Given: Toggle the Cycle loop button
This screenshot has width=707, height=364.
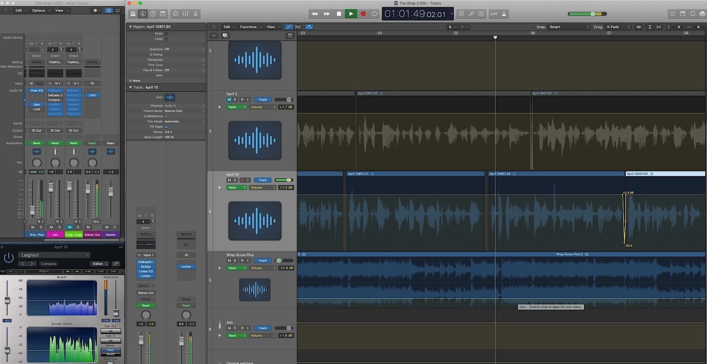Looking at the screenshot, I should coord(374,14).
